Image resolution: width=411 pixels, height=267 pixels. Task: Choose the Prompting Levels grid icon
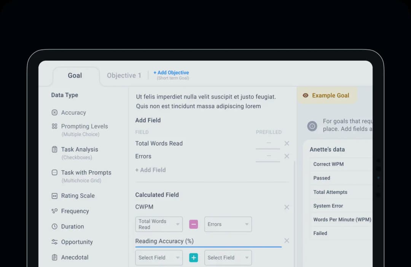tap(54, 126)
